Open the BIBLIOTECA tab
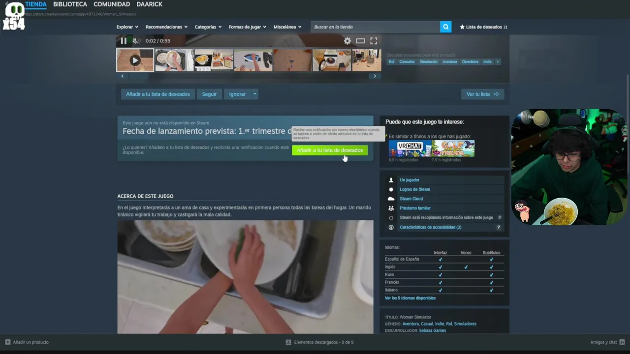The height and width of the screenshot is (354, 630). tap(70, 4)
